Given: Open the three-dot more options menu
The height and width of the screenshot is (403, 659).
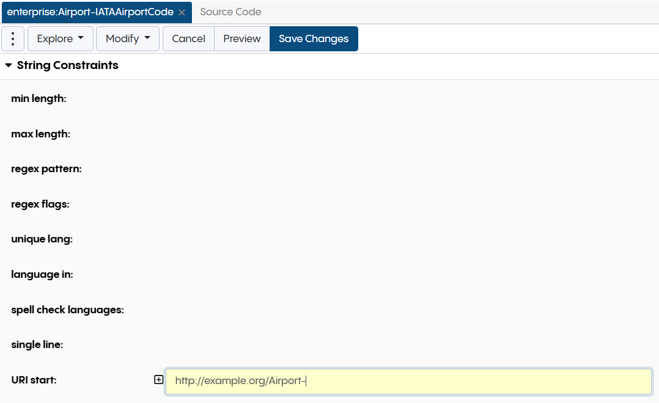Looking at the screenshot, I should 13,38.
